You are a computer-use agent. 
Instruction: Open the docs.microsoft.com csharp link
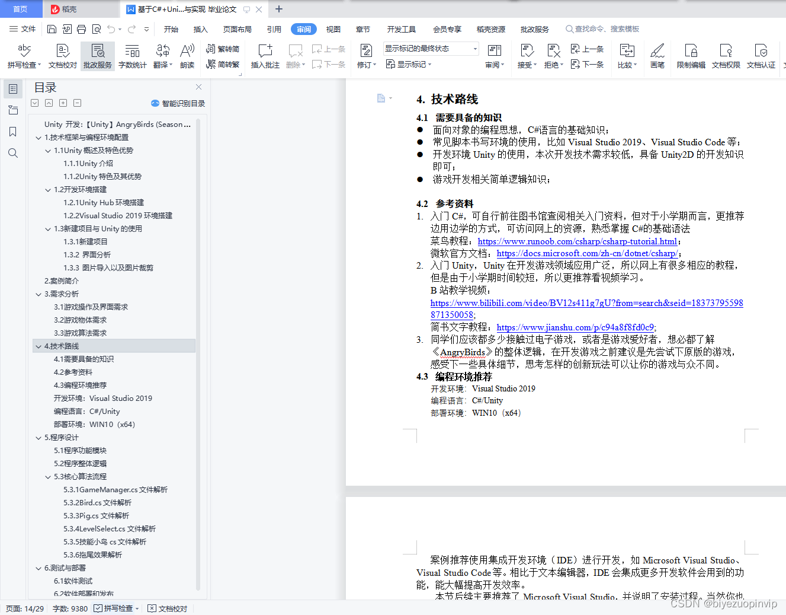[x=588, y=253]
